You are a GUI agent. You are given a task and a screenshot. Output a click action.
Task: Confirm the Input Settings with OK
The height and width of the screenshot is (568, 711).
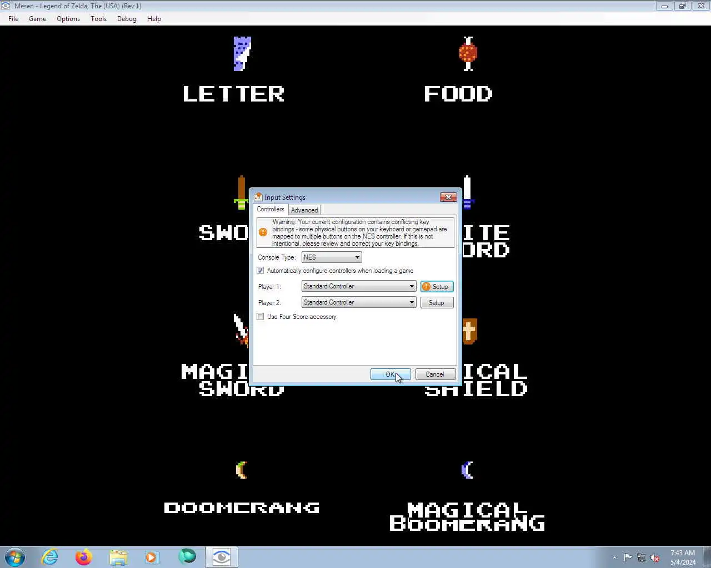point(390,374)
